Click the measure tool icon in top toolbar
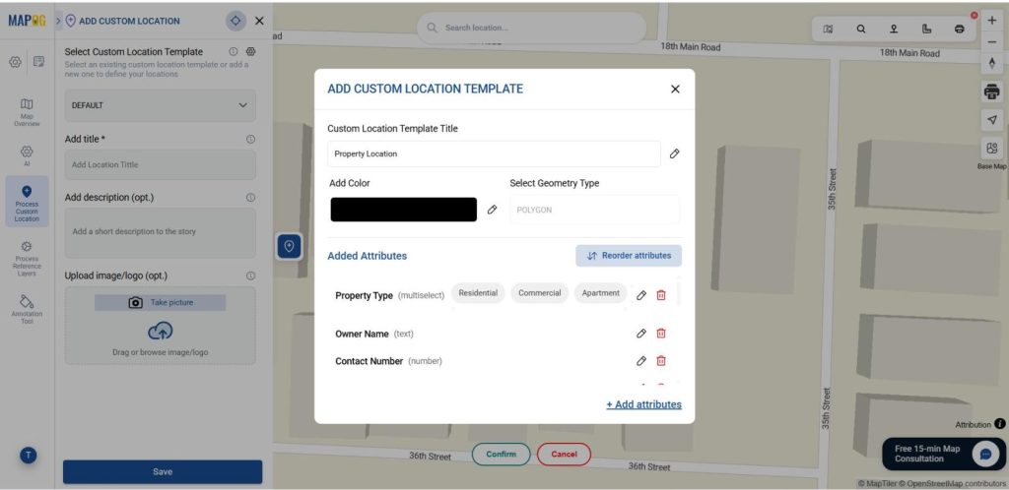 click(926, 29)
